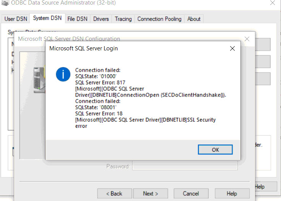Image resolution: width=281 pixels, height=201 pixels.
Task: Click the 'SQL Server Error: 817' text
Action: coord(100,82)
